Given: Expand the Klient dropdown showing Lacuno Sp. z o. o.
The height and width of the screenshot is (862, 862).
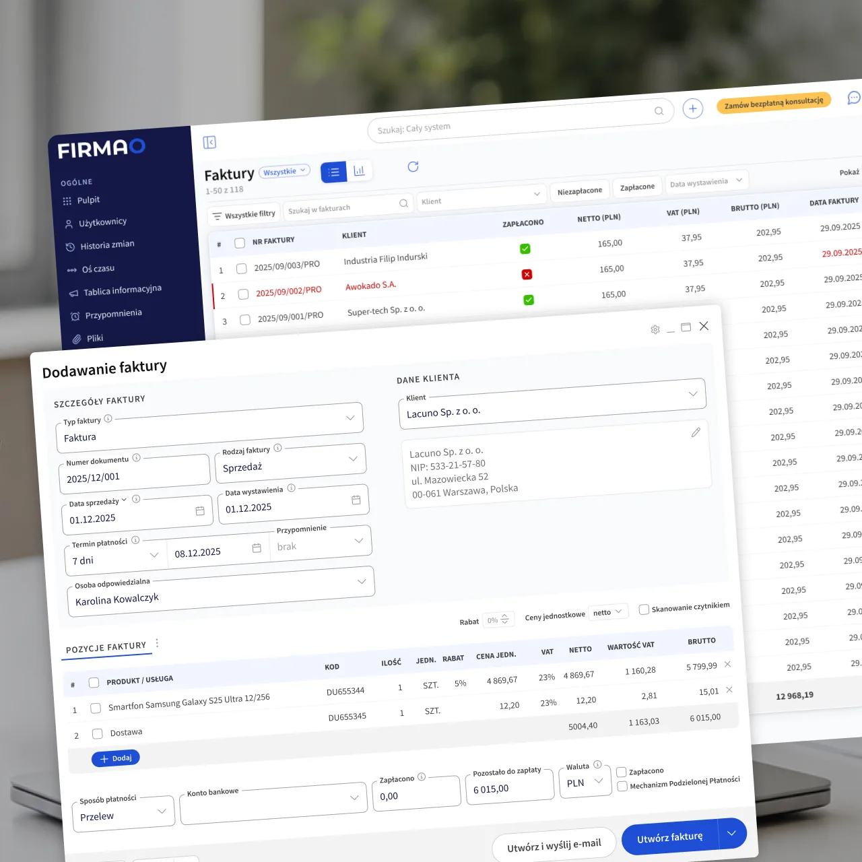Looking at the screenshot, I should pos(552,404).
